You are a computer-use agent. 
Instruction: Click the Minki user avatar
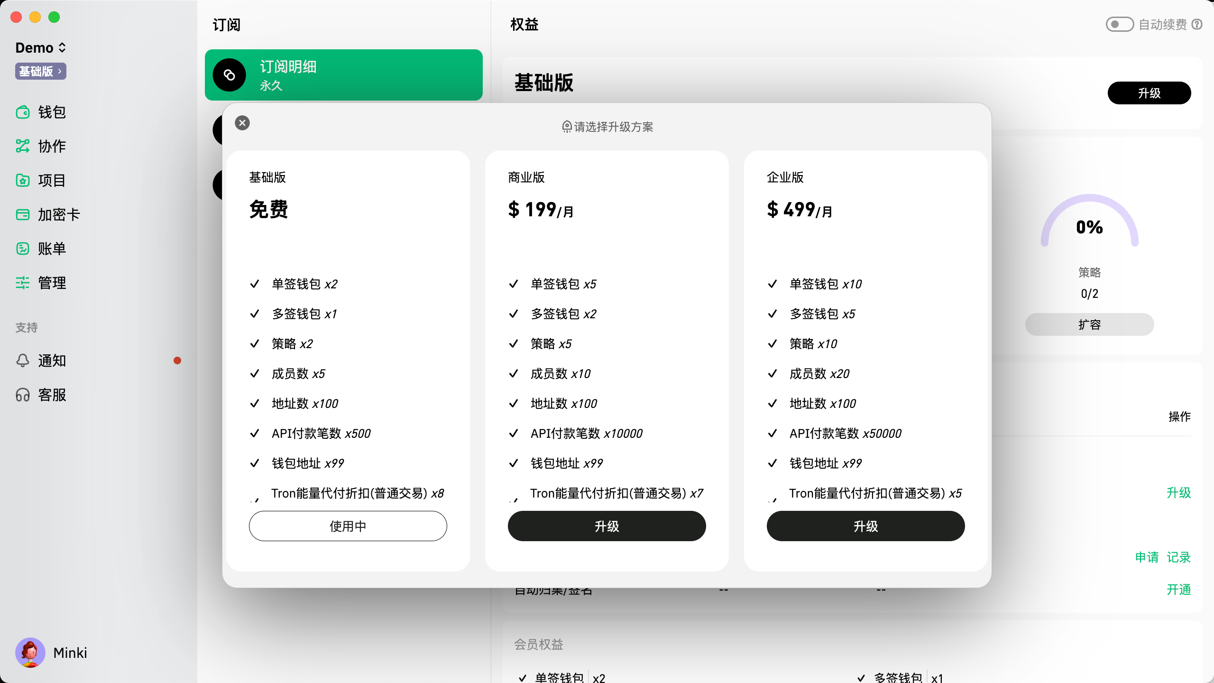tap(30, 653)
